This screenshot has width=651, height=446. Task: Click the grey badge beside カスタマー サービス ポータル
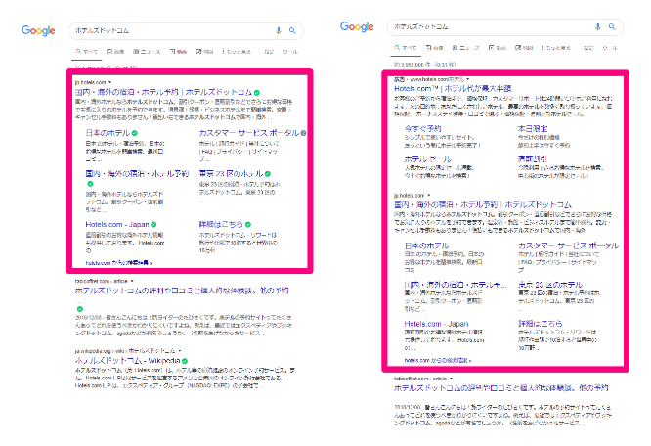[303, 133]
